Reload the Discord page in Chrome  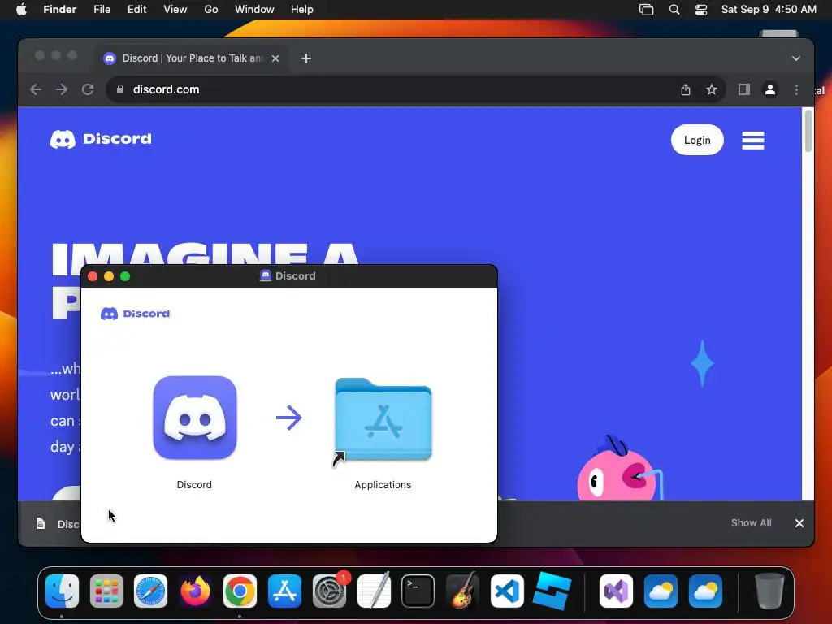pyautogui.click(x=88, y=89)
